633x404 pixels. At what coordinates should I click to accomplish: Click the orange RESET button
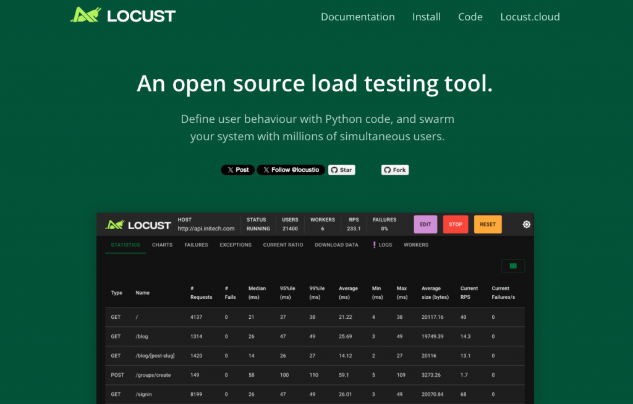coord(488,224)
